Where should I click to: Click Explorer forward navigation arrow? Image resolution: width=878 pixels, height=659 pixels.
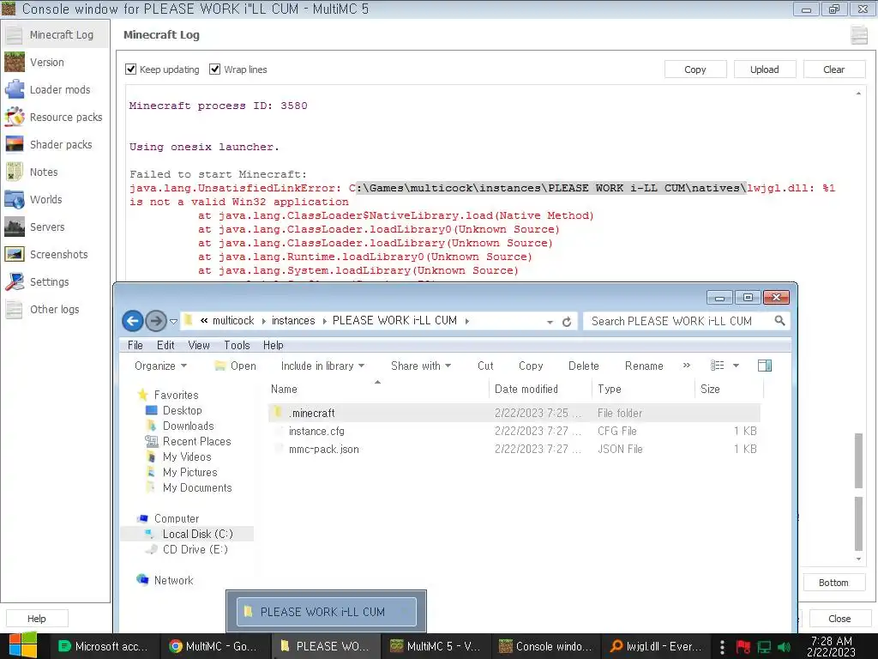[156, 321]
